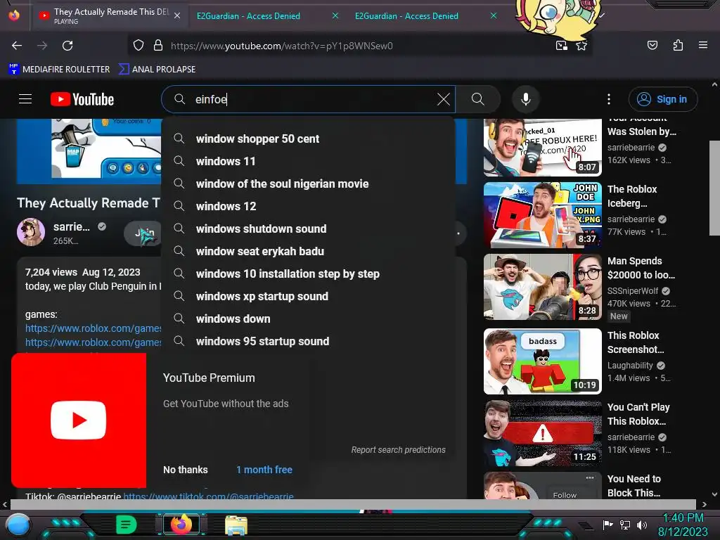Open MEDIAFIRE ROULETTER bookmark
This screenshot has height=540, width=720.
coord(59,70)
